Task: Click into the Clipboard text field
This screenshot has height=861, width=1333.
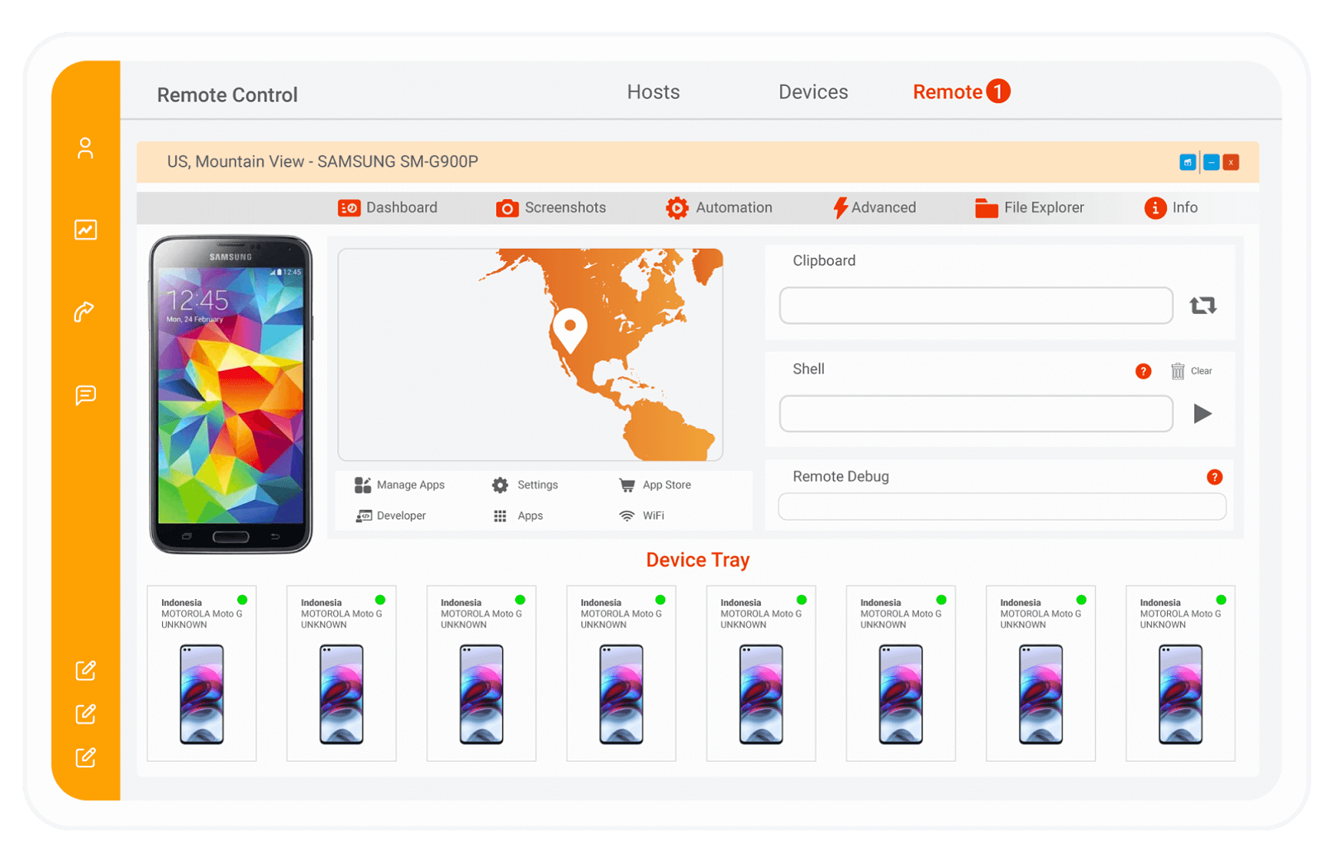Action: click(x=975, y=306)
